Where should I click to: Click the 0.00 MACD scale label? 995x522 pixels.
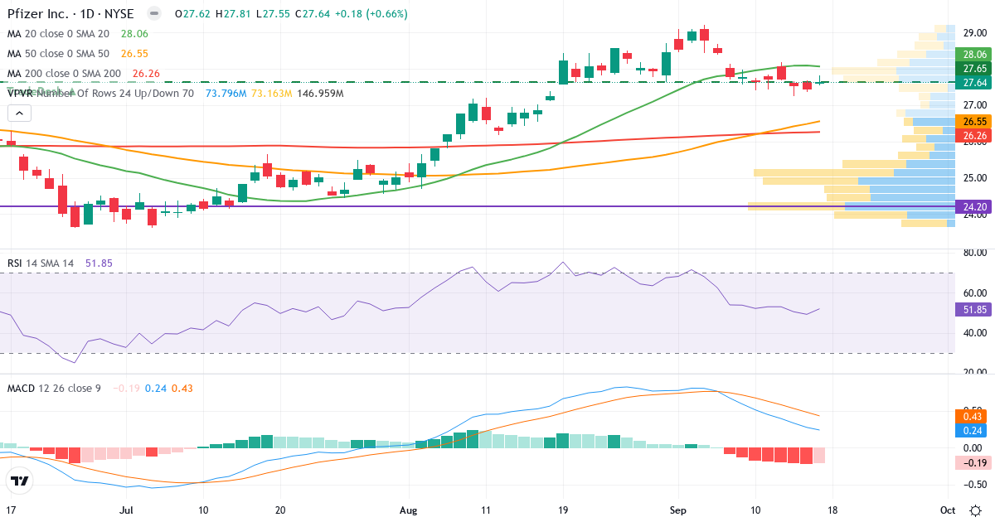coord(974,448)
